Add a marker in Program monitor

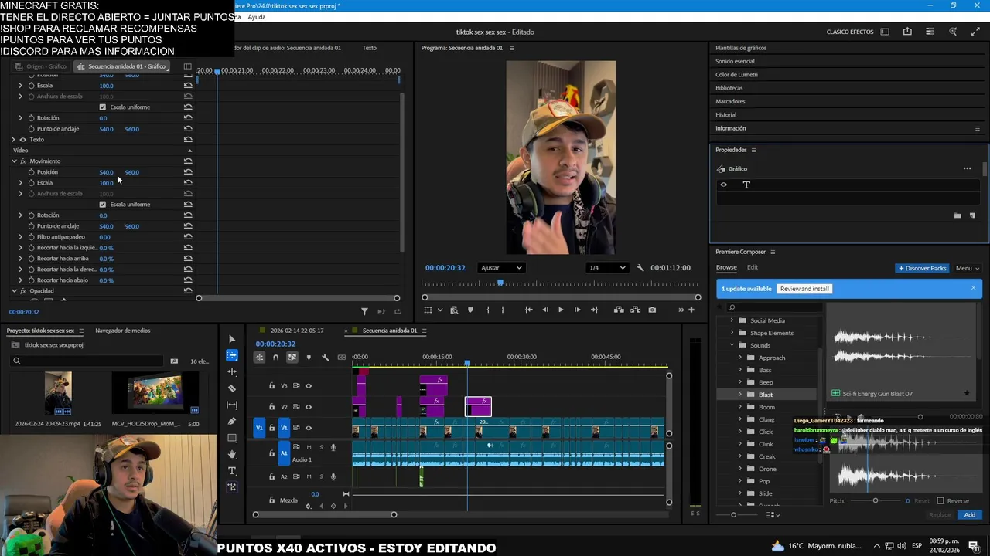pyautogui.click(x=470, y=310)
